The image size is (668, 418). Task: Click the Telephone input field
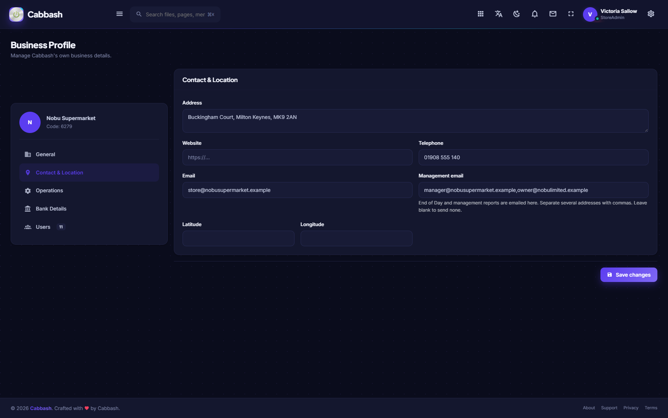533,157
